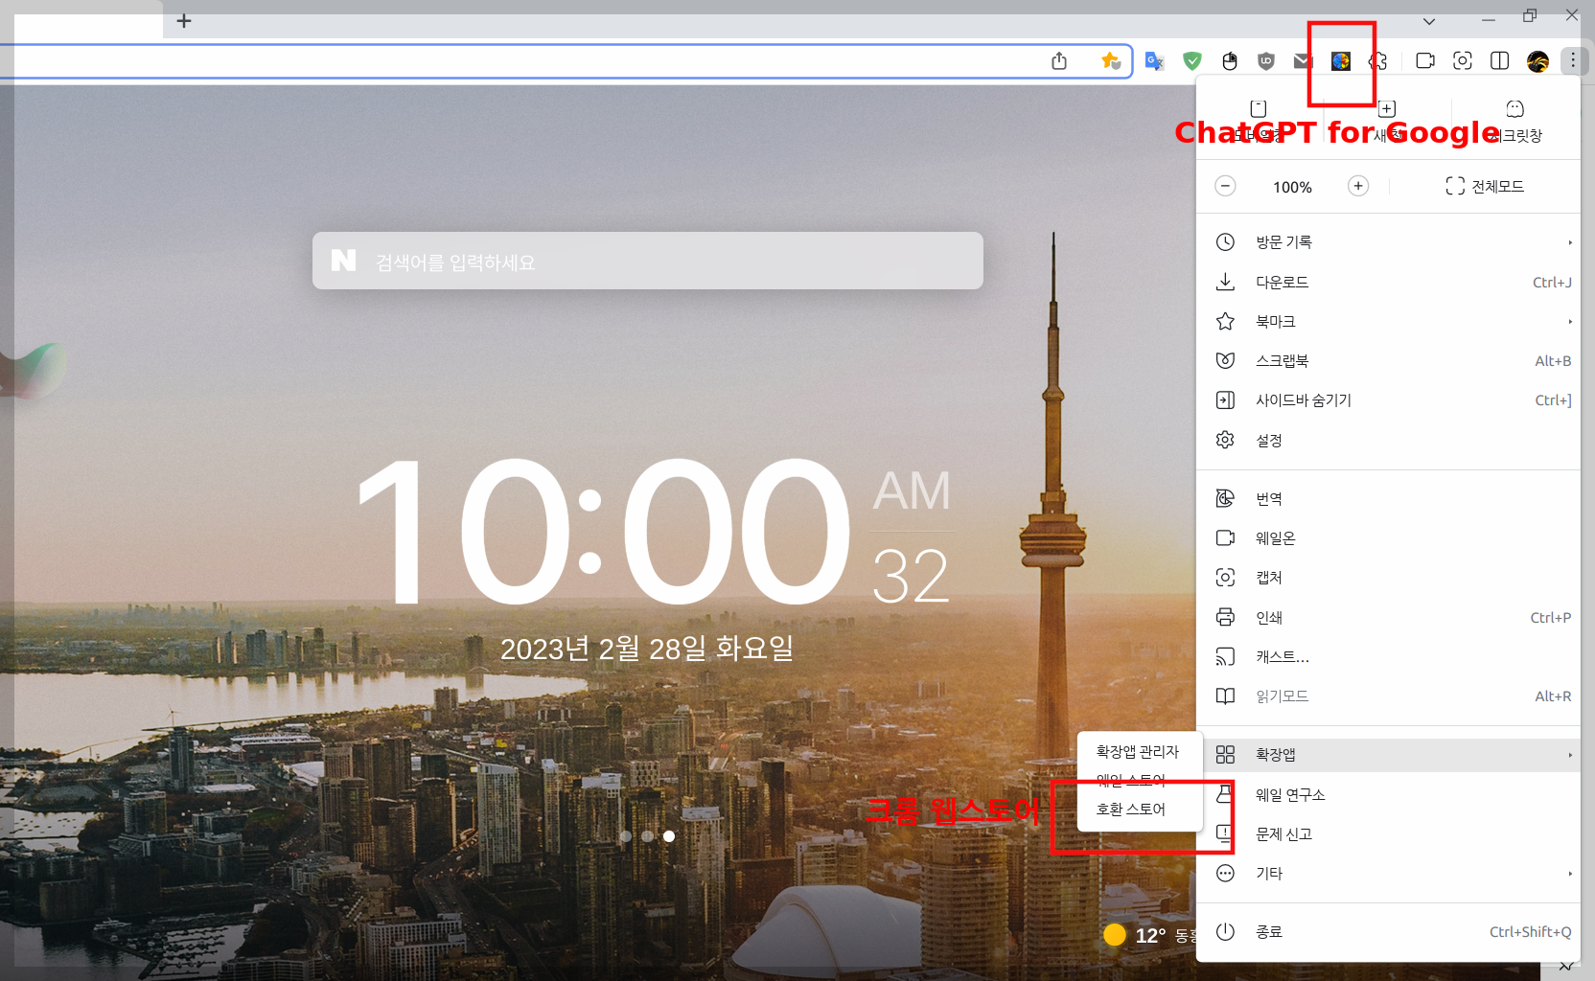The height and width of the screenshot is (981, 1595).
Task: Increase zoom with plus button
Action: (1358, 186)
